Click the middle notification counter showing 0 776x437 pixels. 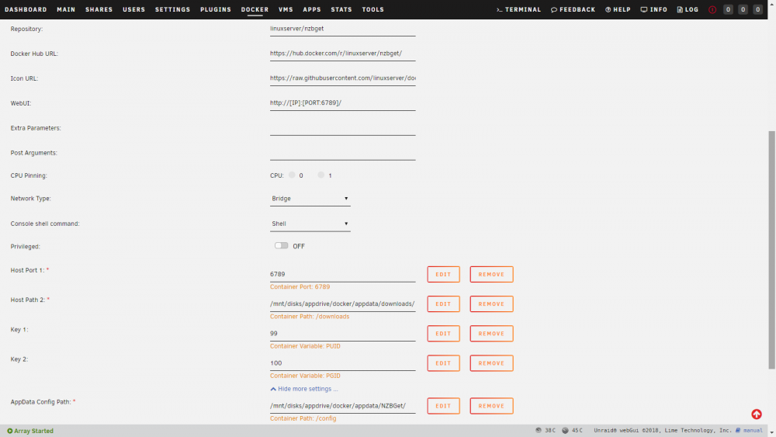[743, 9]
